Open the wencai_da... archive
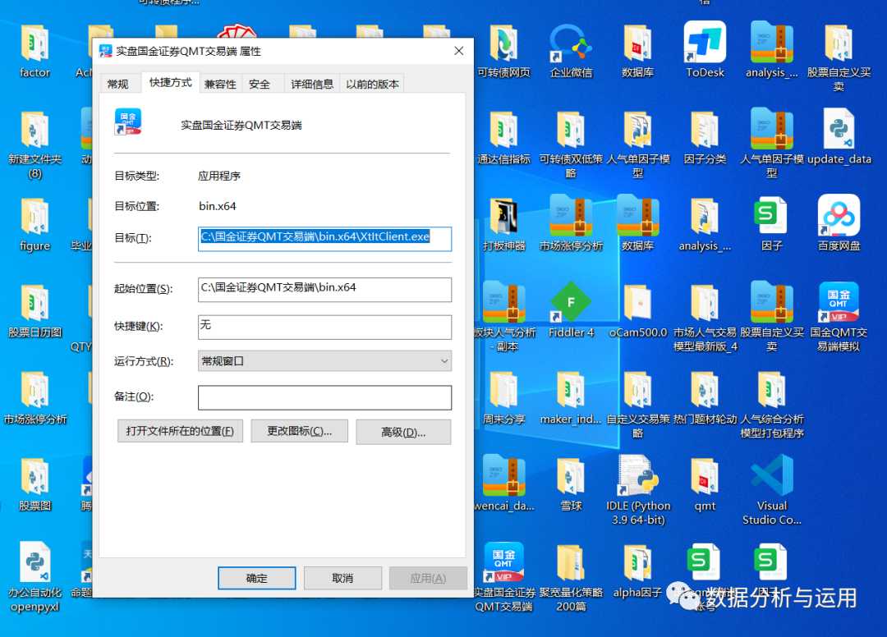Screen dimensions: 887x637 point(503,483)
